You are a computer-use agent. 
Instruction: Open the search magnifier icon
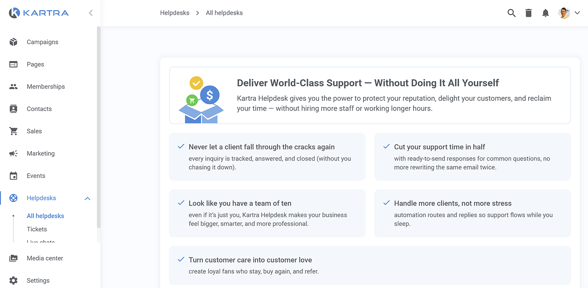(512, 13)
